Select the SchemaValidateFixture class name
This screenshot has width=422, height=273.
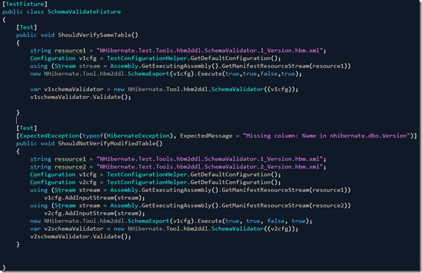84,11
